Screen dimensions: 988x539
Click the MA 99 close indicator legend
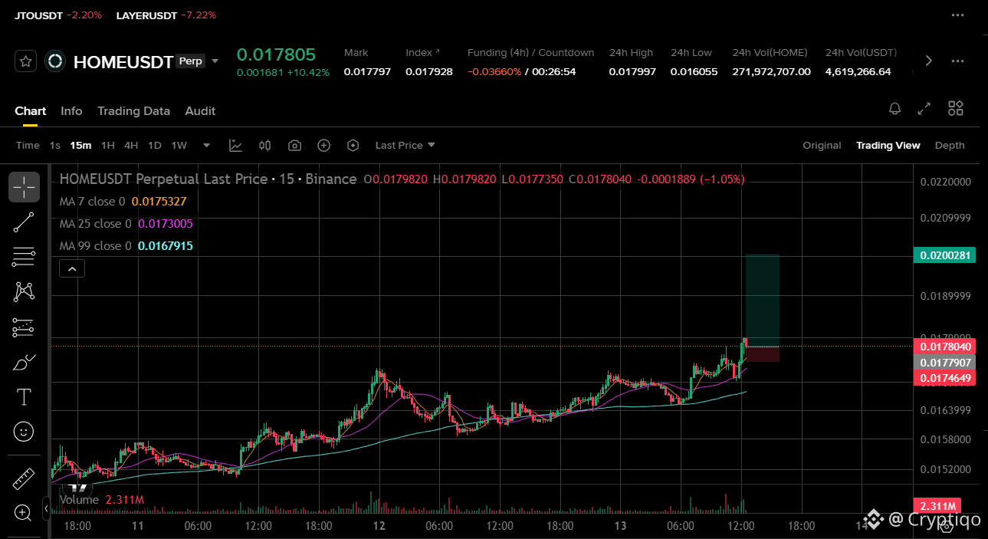coord(126,246)
